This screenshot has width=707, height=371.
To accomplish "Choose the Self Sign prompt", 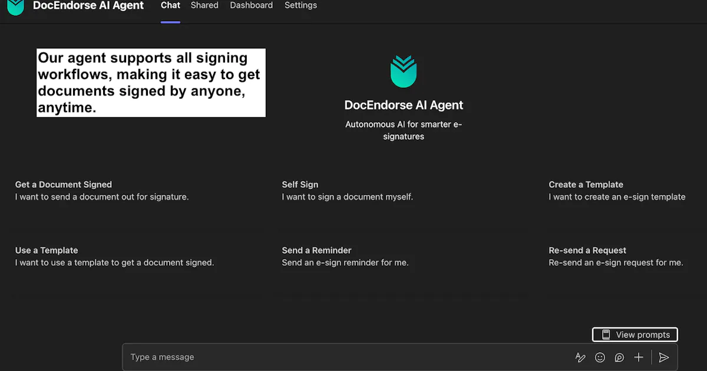I will click(x=348, y=191).
